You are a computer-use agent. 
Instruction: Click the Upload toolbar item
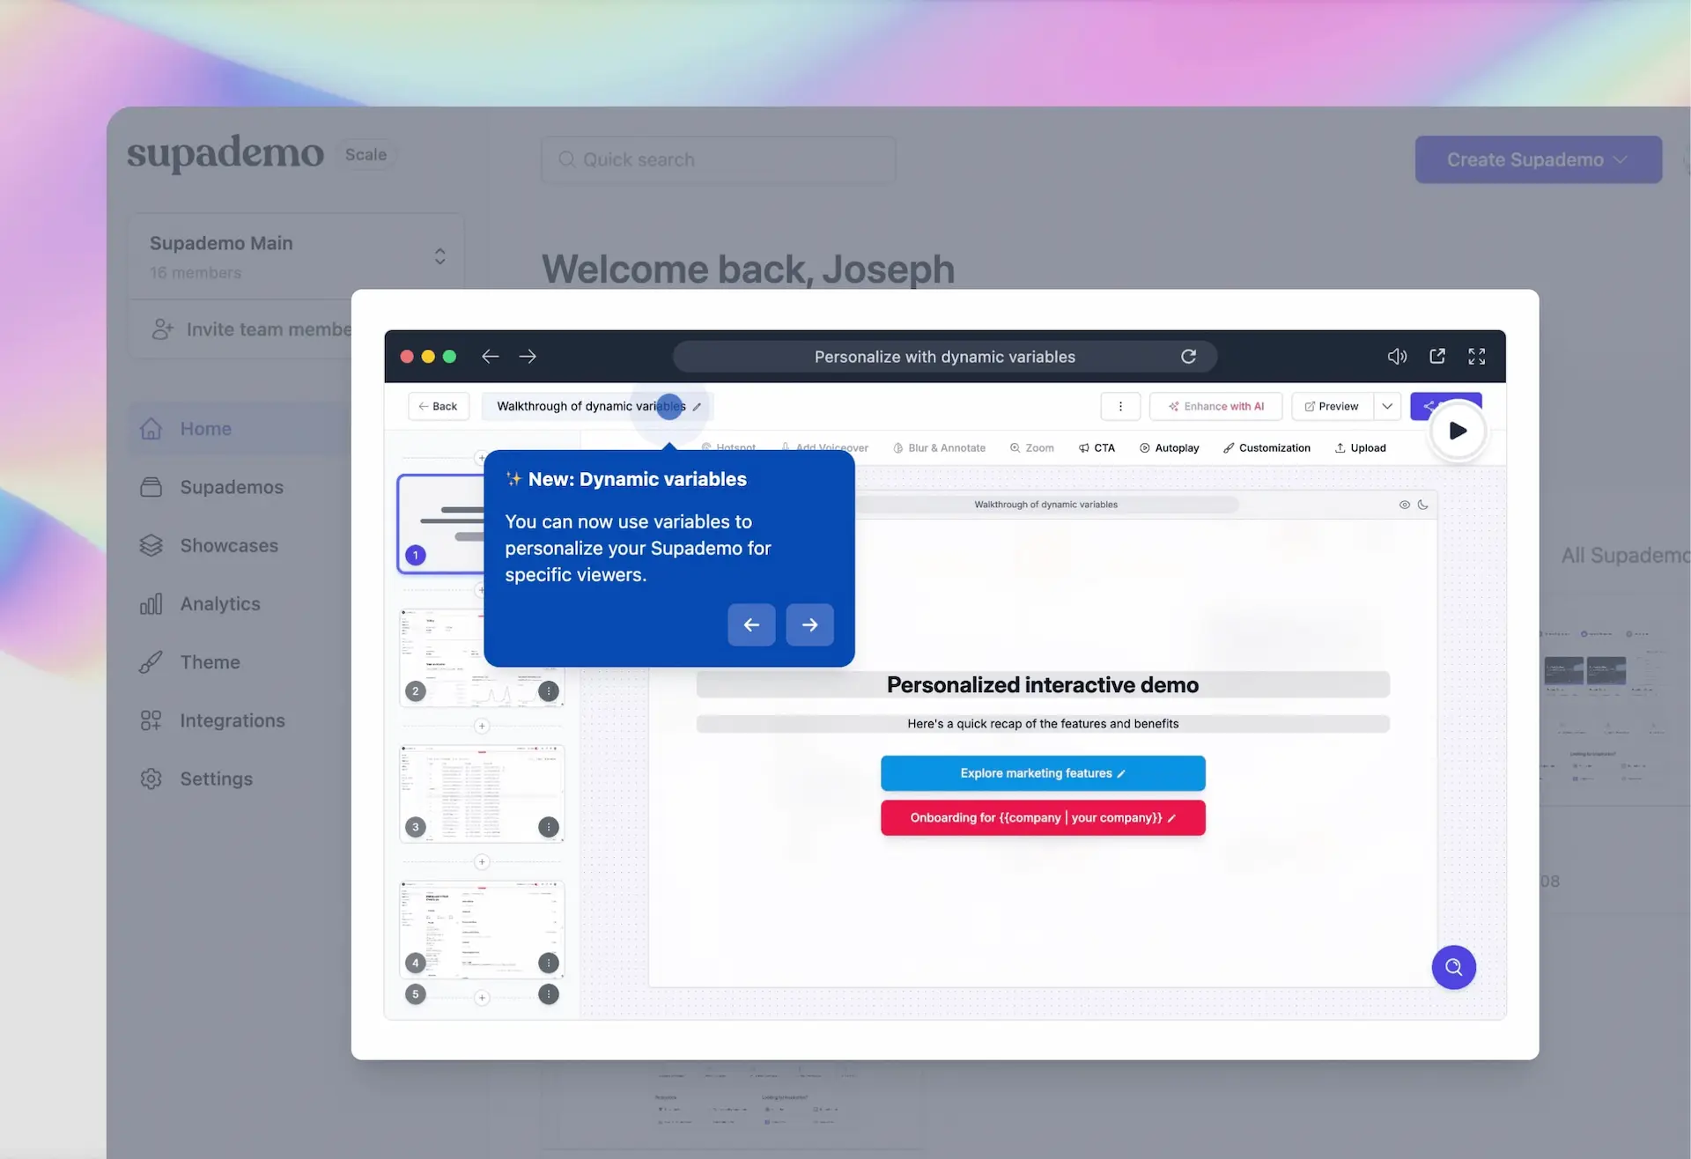pos(1360,448)
